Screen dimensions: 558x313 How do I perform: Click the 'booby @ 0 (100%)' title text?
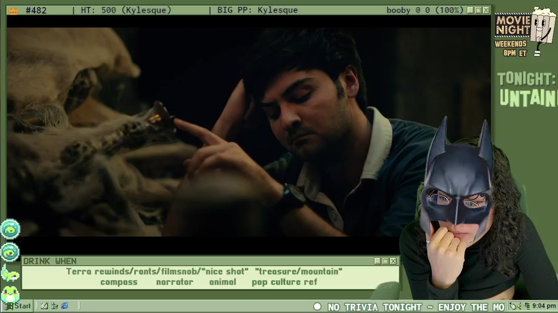[425, 10]
